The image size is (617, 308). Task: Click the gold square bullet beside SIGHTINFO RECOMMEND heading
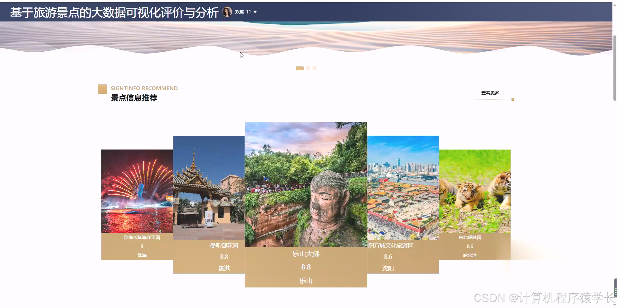[102, 89]
